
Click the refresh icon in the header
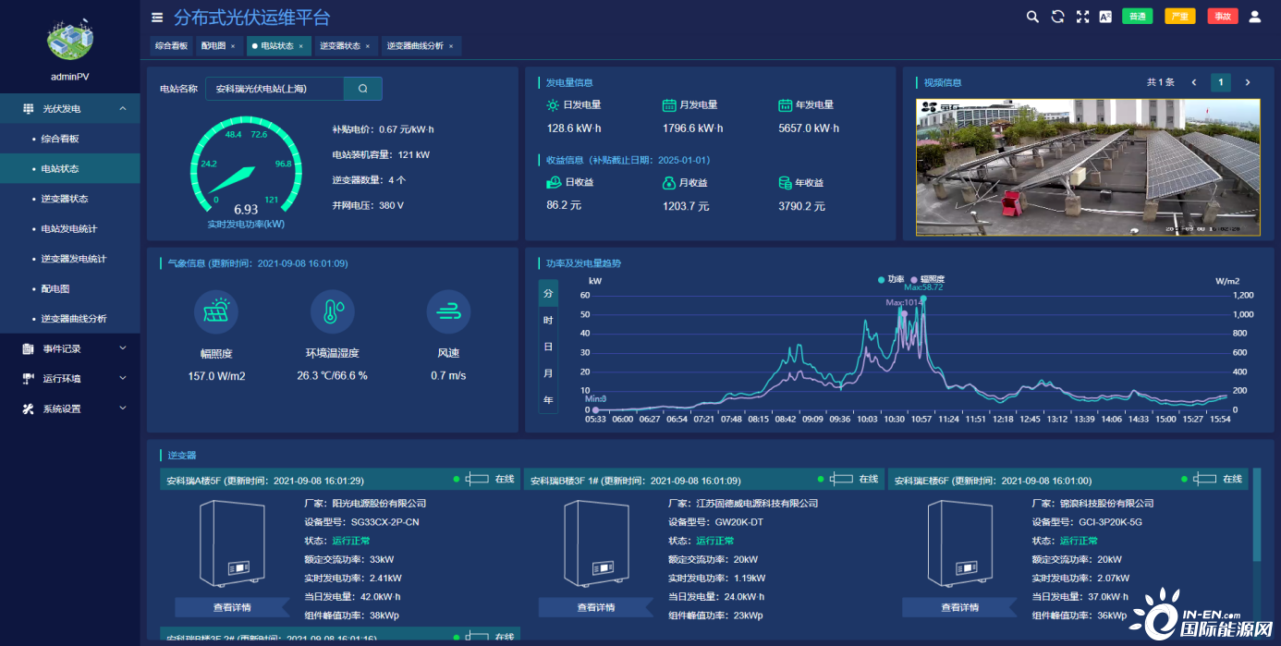(1057, 17)
